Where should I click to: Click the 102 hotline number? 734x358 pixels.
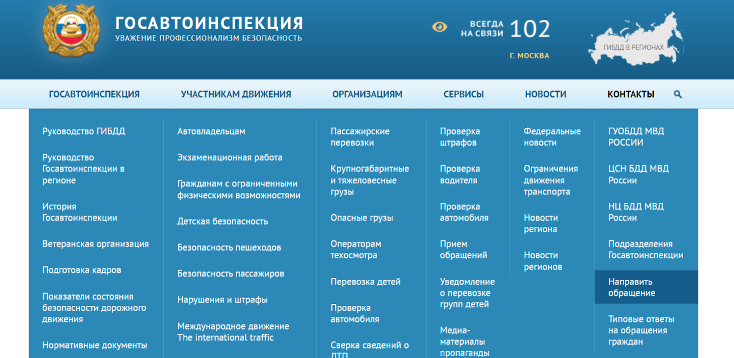(x=530, y=29)
